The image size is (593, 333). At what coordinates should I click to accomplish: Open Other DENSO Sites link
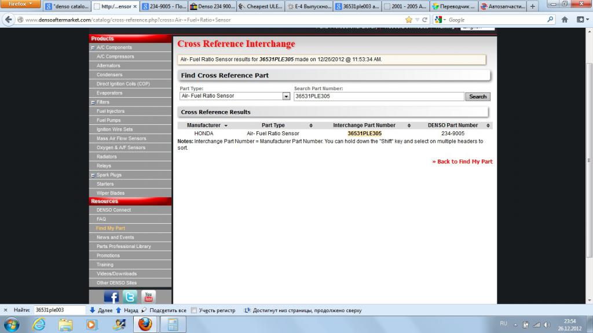[x=116, y=283]
